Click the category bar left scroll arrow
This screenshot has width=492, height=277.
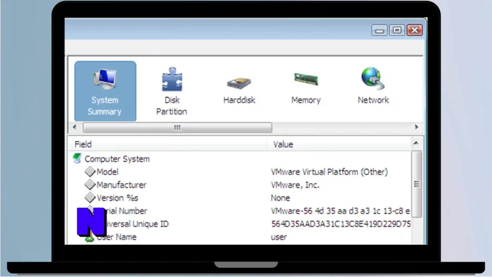tap(74, 127)
